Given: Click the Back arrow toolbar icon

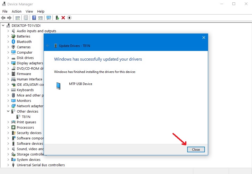Looking at the screenshot, I should click(3, 18).
